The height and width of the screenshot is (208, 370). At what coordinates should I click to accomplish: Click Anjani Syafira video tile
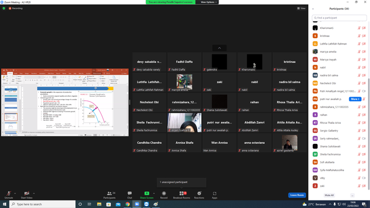click(184, 122)
